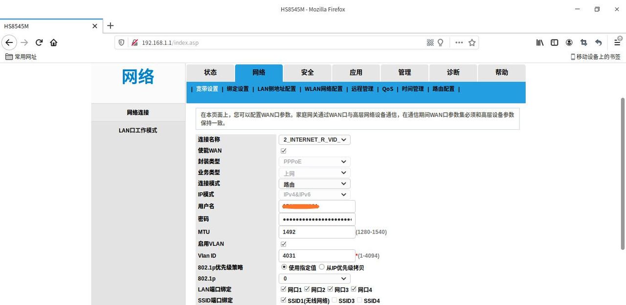626x305 pixels.
Task: Bookmark this page with the star icon
Action: click(x=472, y=42)
